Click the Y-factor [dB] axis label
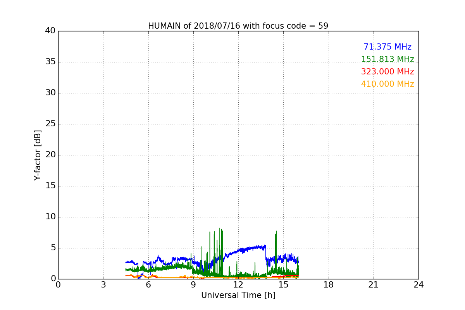The width and height of the screenshot is (465, 310). (38, 155)
